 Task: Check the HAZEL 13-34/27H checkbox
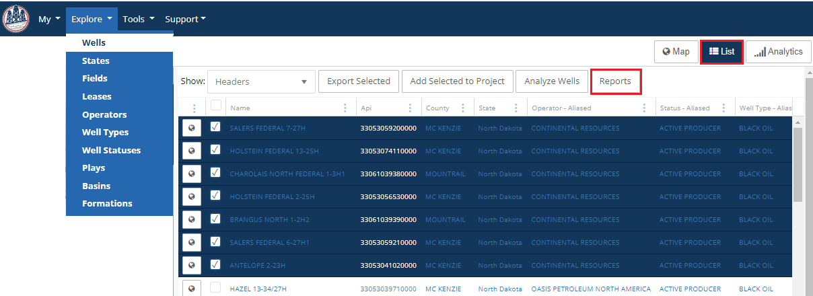(x=215, y=287)
